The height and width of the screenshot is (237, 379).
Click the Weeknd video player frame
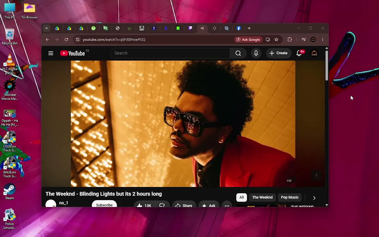[183, 123]
